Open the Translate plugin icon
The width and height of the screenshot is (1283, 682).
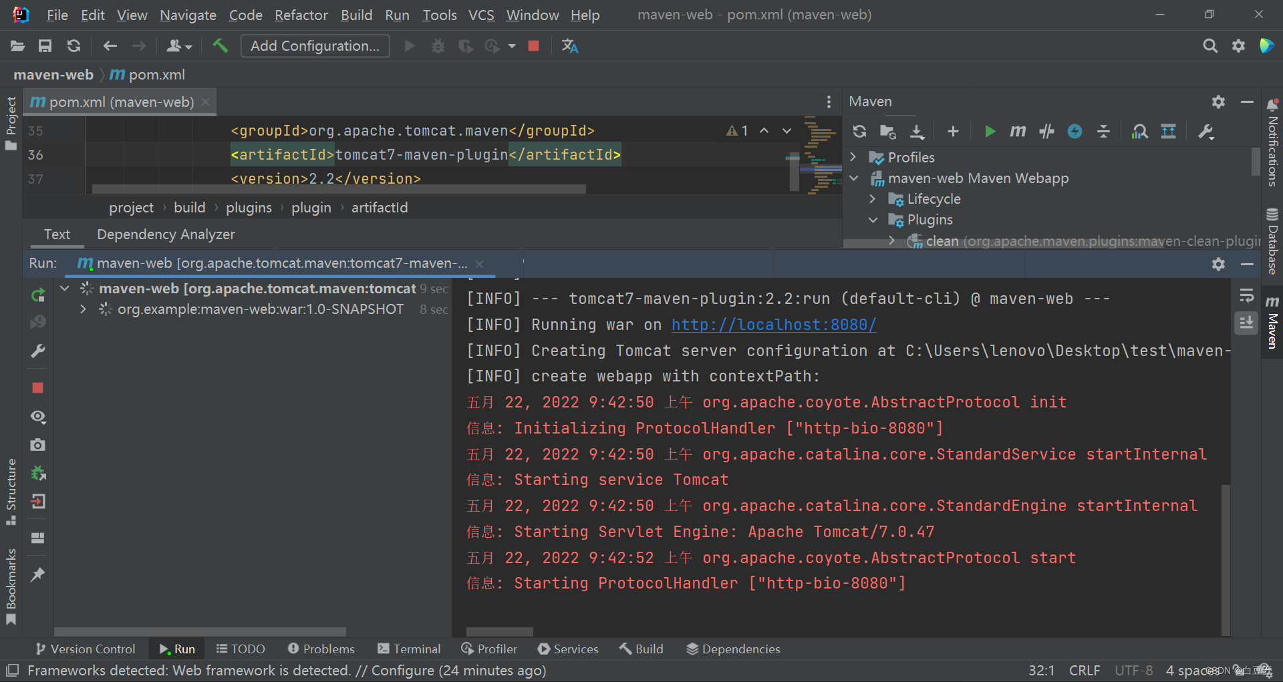click(x=569, y=46)
